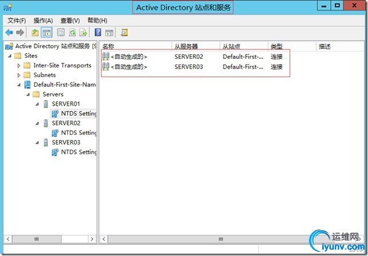Select NTDS Settings under SERVER01
The width and height of the screenshot is (368, 256).
[x=78, y=113]
